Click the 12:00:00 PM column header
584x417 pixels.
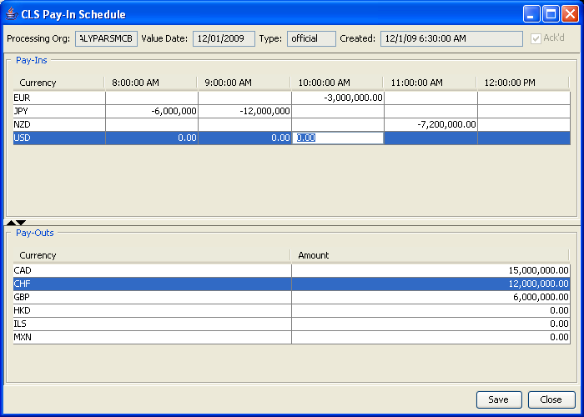point(523,83)
